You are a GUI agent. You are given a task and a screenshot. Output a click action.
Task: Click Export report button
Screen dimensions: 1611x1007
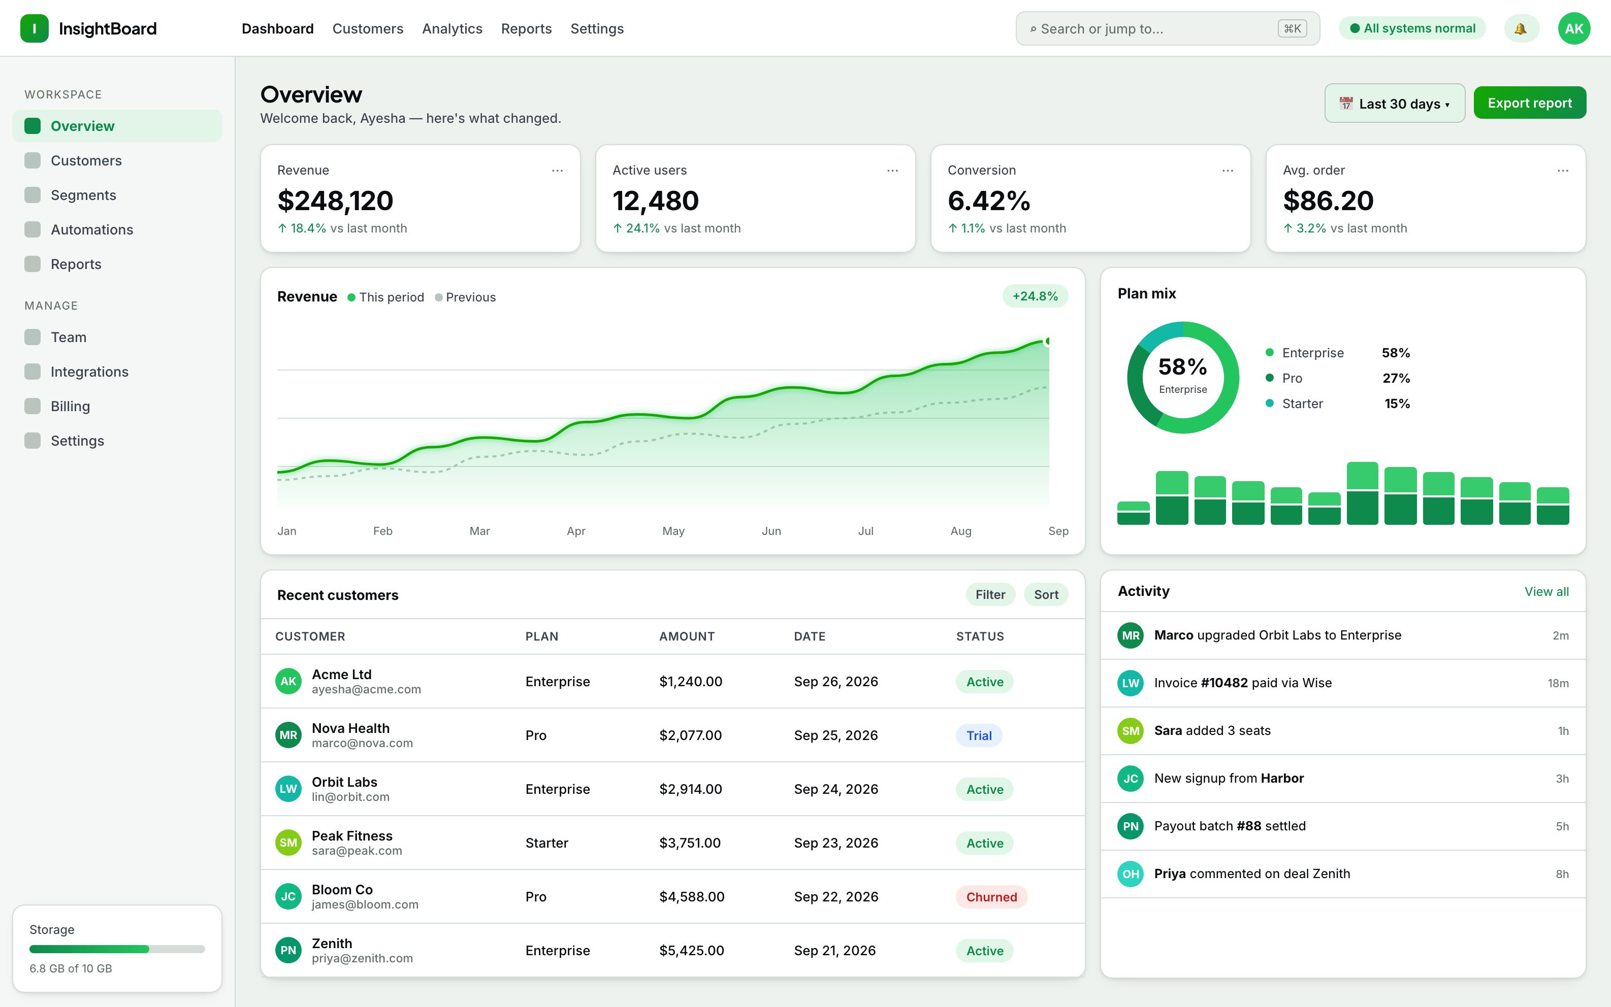[x=1530, y=103]
